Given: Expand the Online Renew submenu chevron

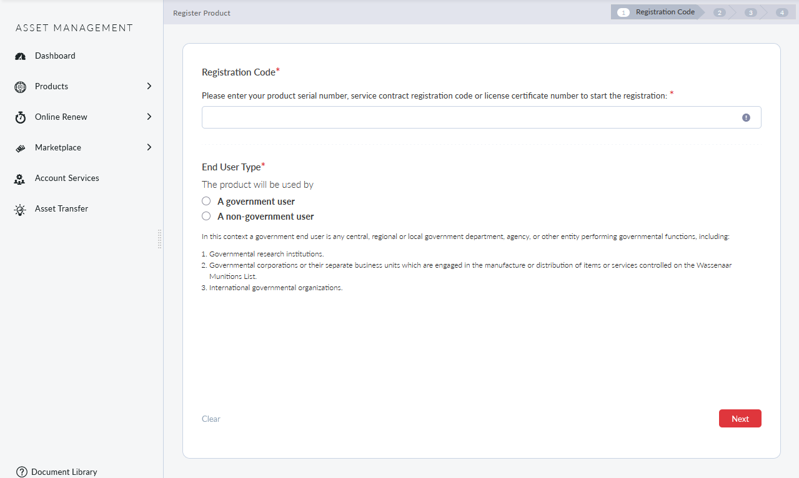Looking at the screenshot, I should (x=149, y=117).
